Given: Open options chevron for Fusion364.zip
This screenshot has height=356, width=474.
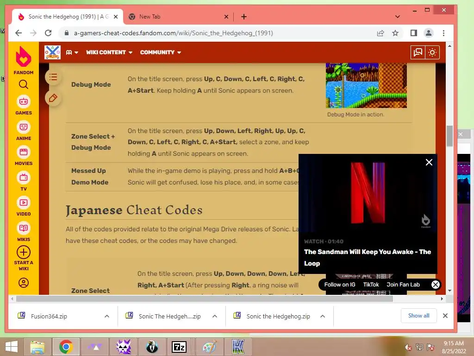Looking at the screenshot, I should 107,316.
